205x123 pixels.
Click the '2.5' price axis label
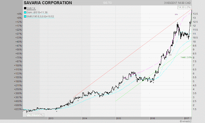195,101
